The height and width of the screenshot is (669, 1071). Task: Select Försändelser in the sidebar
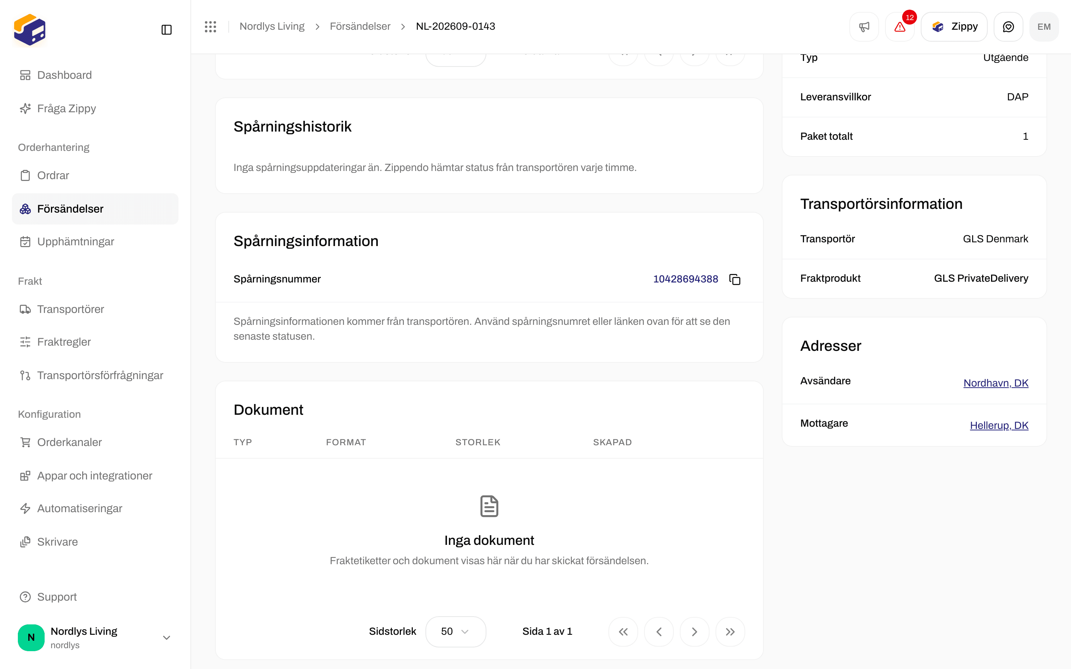(x=95, y=209)
